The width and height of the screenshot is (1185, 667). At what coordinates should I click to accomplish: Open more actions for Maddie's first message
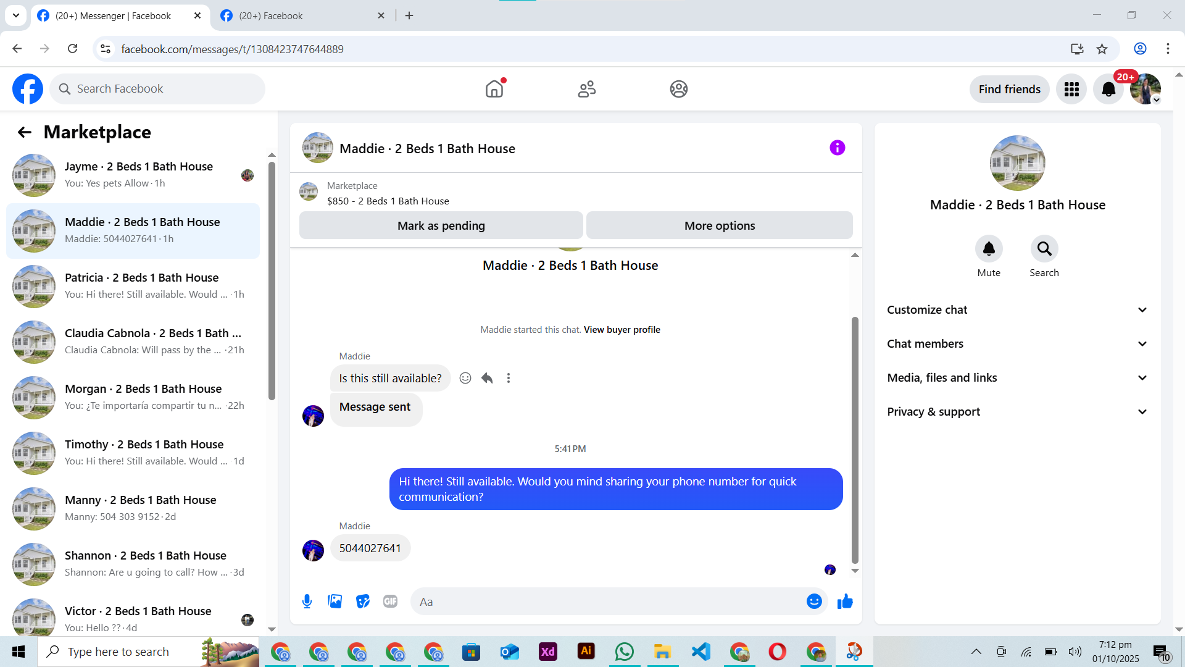[509, 378]
